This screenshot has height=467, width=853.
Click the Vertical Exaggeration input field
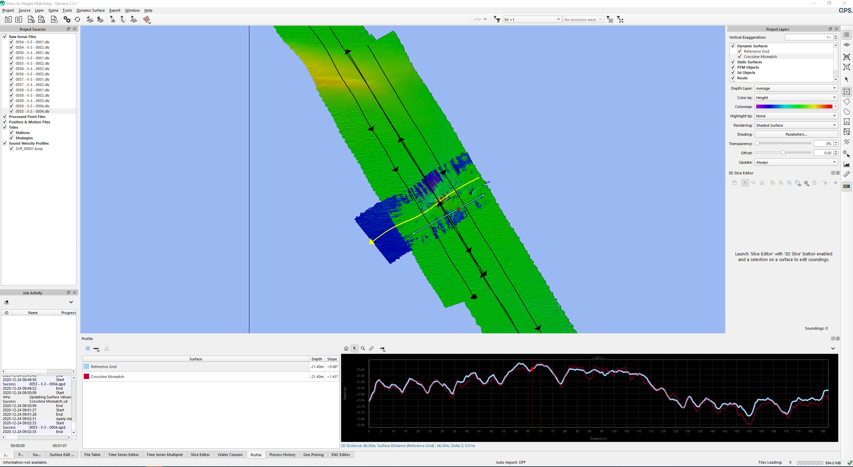807,37
